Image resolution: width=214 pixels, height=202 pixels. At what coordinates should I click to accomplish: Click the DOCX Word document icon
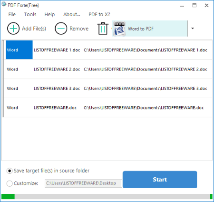click(x=119, y=29)
